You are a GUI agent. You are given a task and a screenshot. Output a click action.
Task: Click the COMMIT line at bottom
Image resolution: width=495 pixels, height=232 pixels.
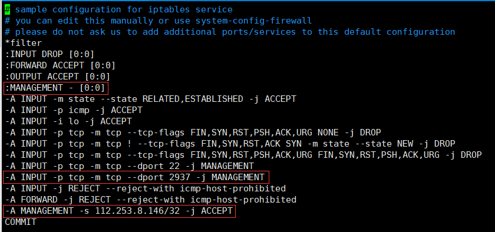coord(21,222)
